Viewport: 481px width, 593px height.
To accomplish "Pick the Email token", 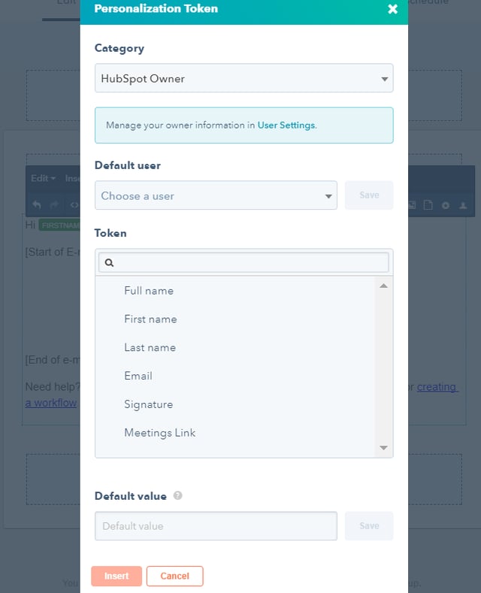I will [138, 376].
